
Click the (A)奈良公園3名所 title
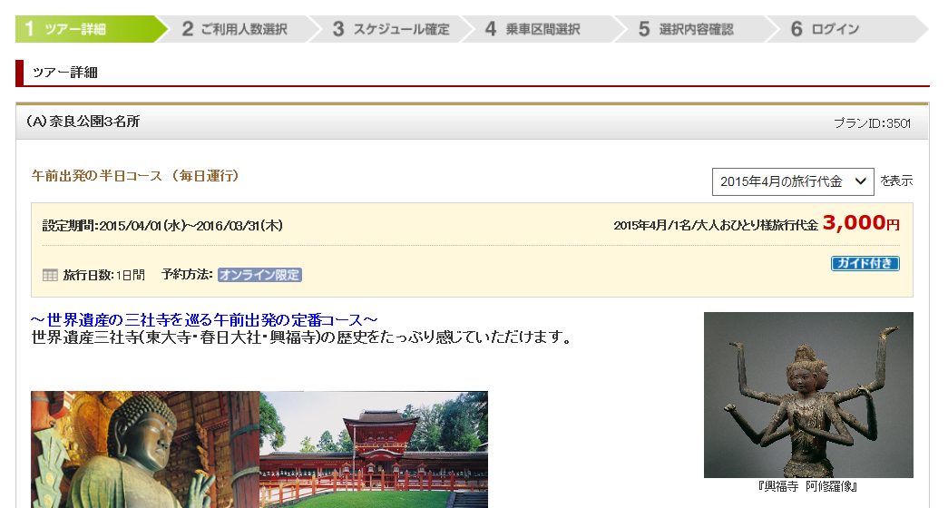pyautogui.click(x=83, y=122)
